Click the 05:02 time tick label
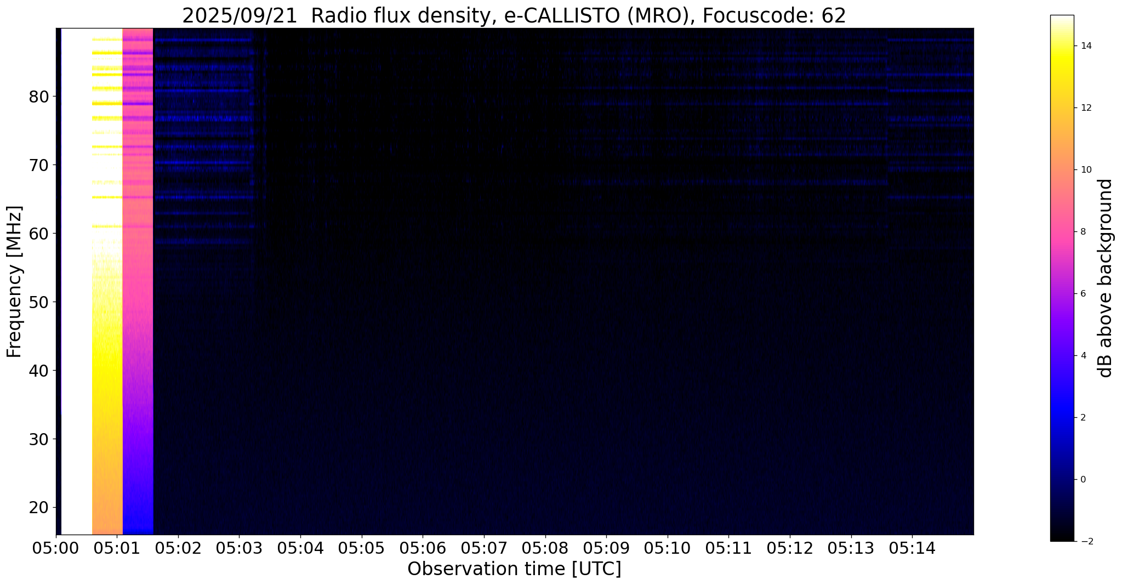The height and width of the screenshot is (585, 1122). [x=178, y=548]
